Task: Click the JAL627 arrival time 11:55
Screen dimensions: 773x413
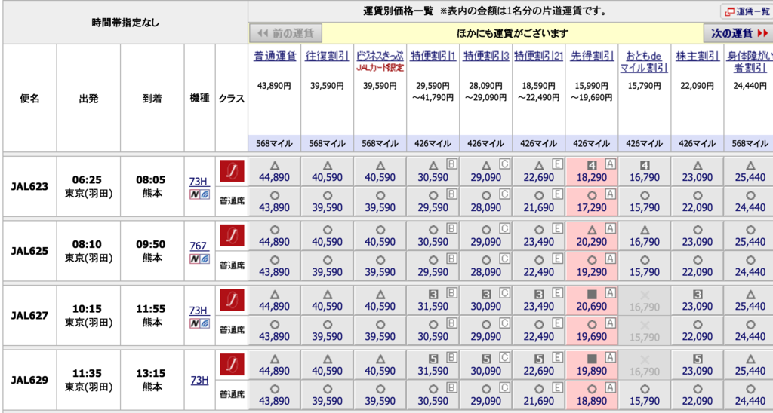Action: click(x=152, y=309)
